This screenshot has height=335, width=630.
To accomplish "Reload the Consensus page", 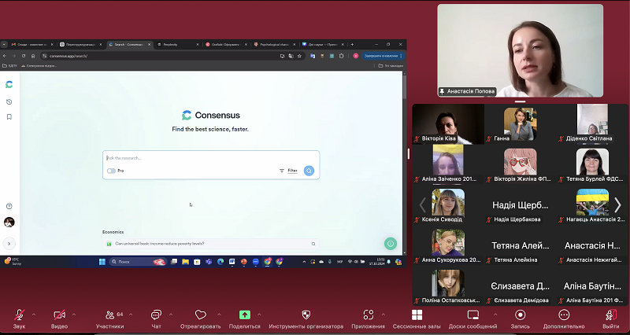I will 24,56.
